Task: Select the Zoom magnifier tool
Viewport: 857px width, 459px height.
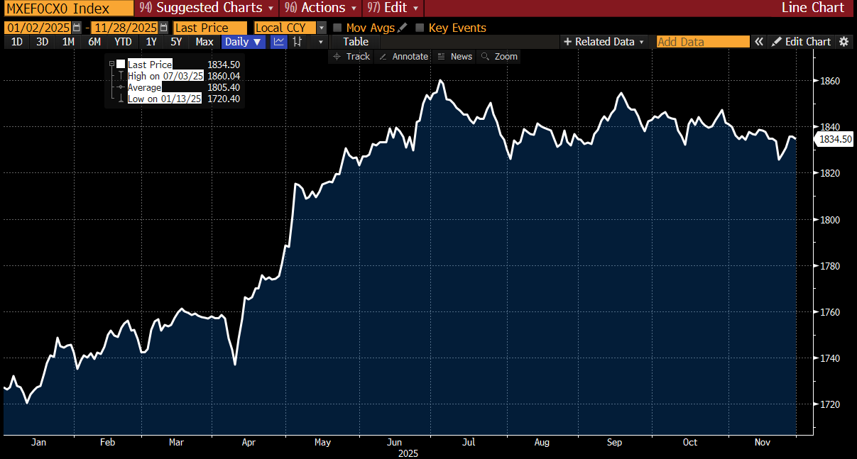Action: [499, 57]
